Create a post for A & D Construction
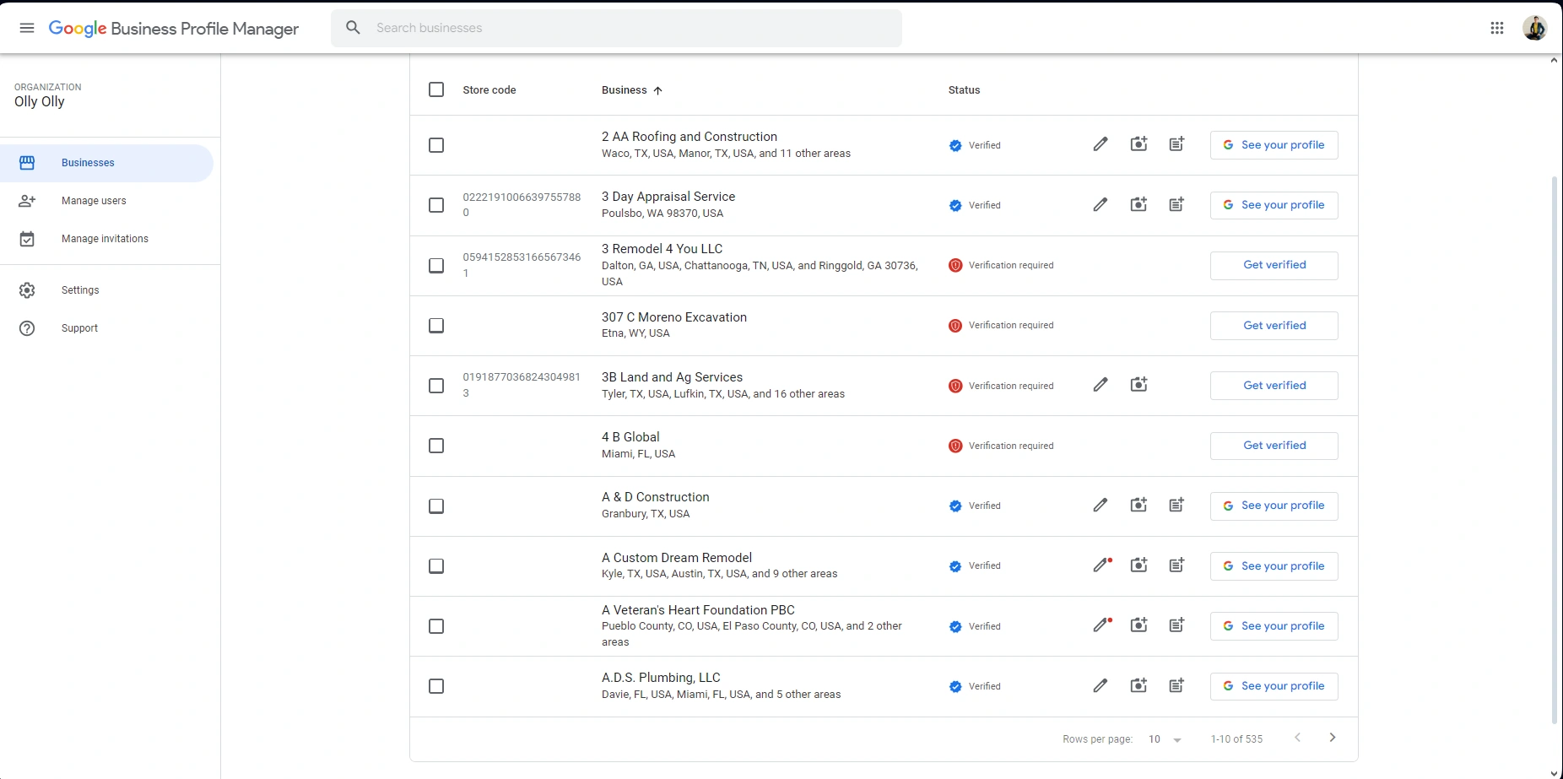 (1176, 505)
